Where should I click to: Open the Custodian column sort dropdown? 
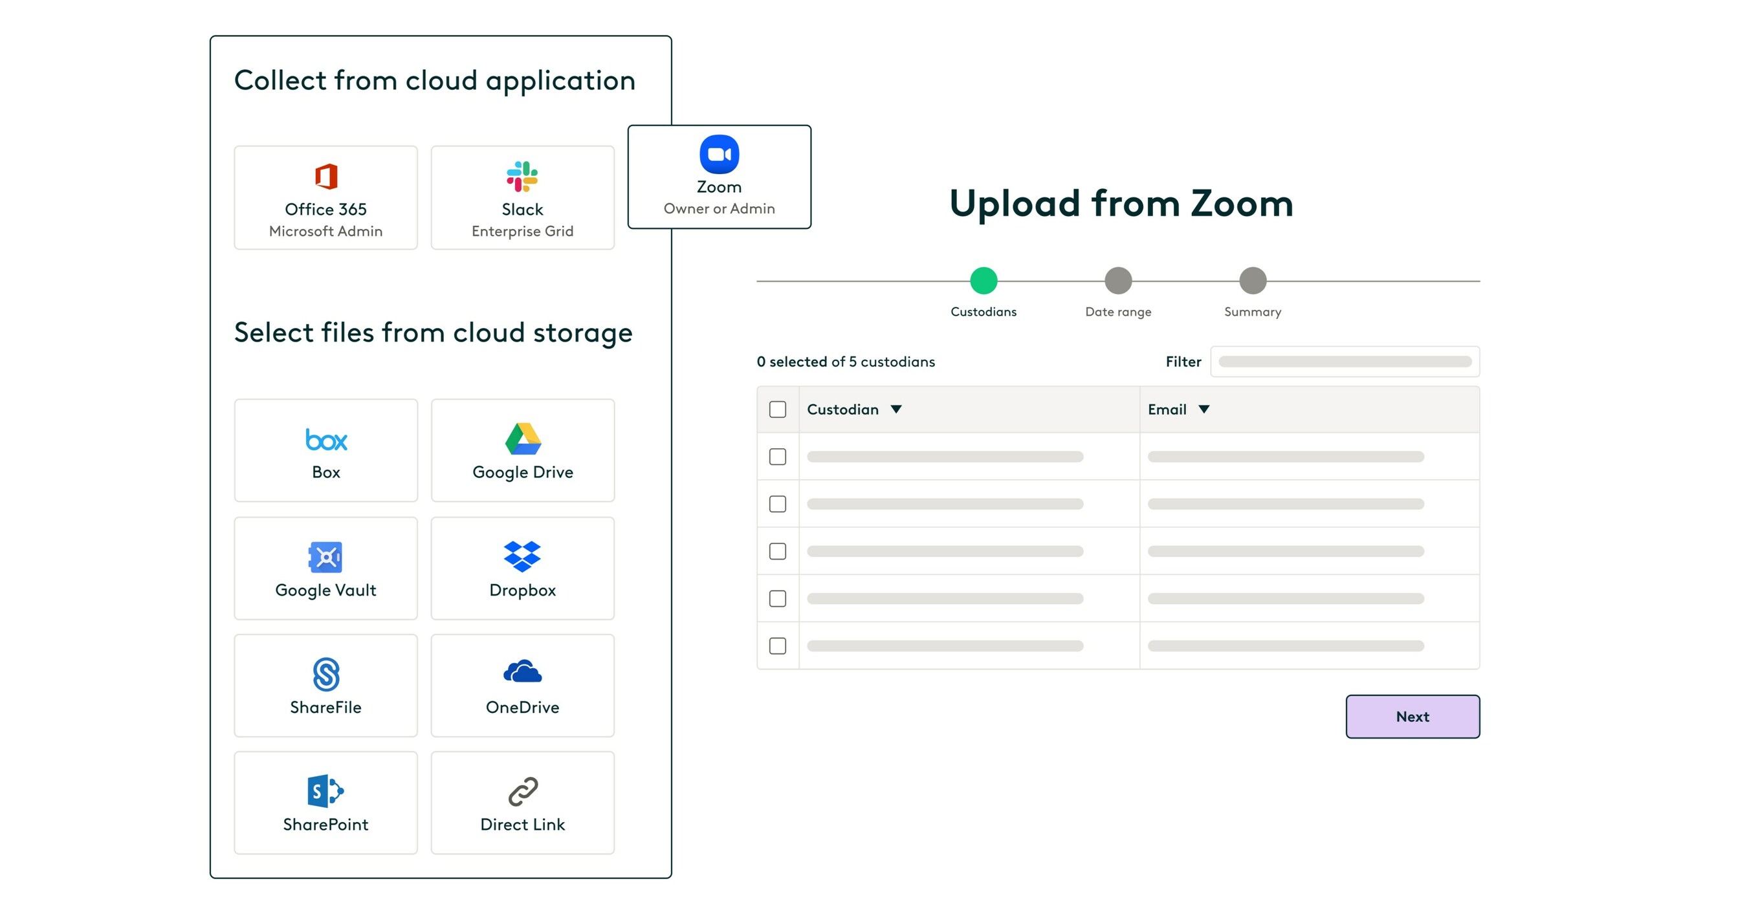[897, 409]
